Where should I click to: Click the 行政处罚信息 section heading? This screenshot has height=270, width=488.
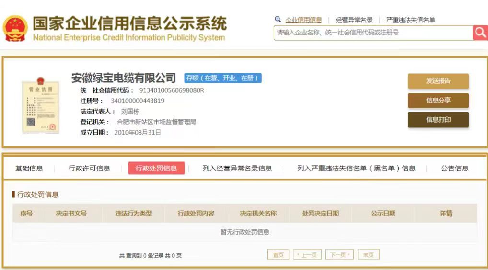pyautogui.click(x=38, y=195)
